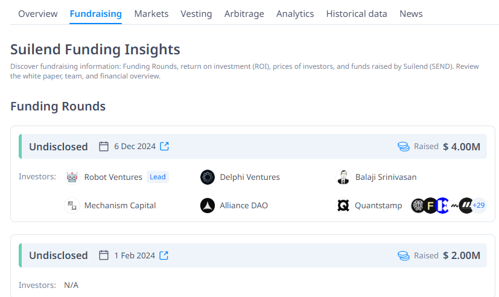Click the $ 2.00M raised amount

pyautogui.click(x=462, y=255)
